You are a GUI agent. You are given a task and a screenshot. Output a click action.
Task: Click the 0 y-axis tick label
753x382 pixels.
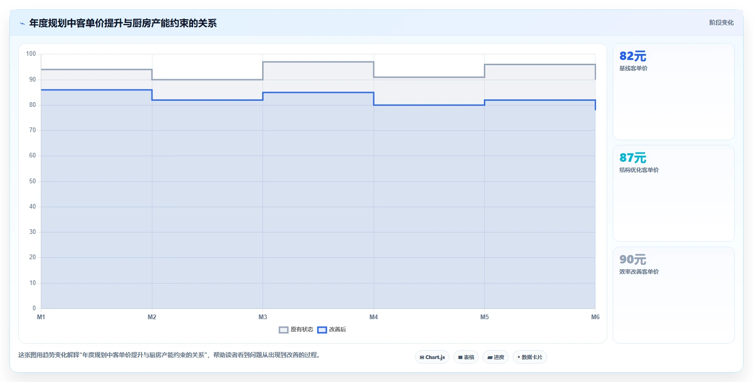(34, 308)
